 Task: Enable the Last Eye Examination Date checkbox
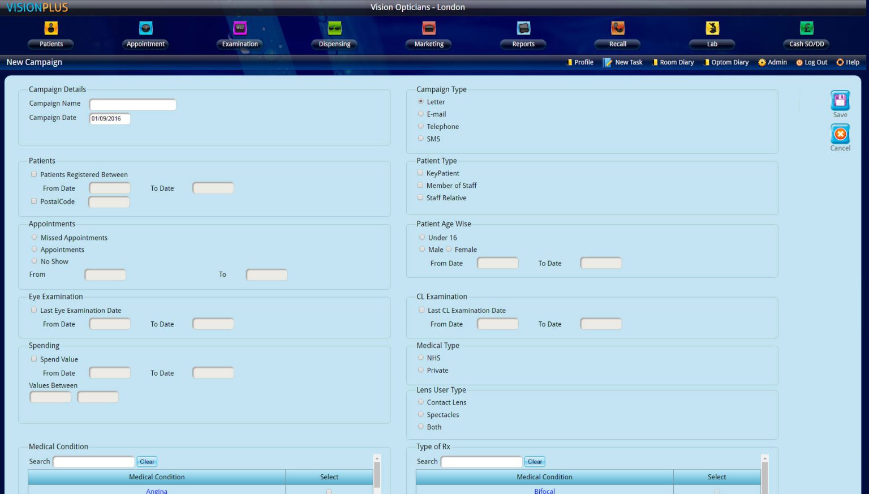coord(34,310)
